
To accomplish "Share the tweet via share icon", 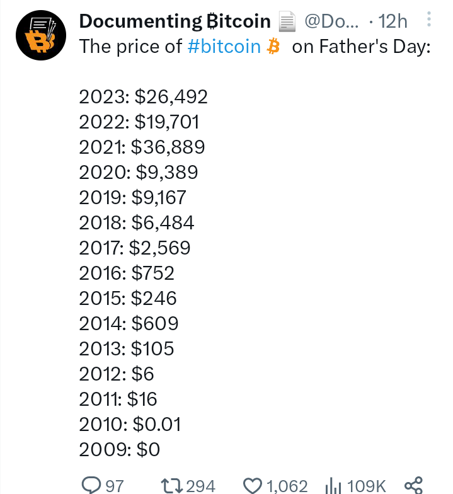I will pos(413,485).
